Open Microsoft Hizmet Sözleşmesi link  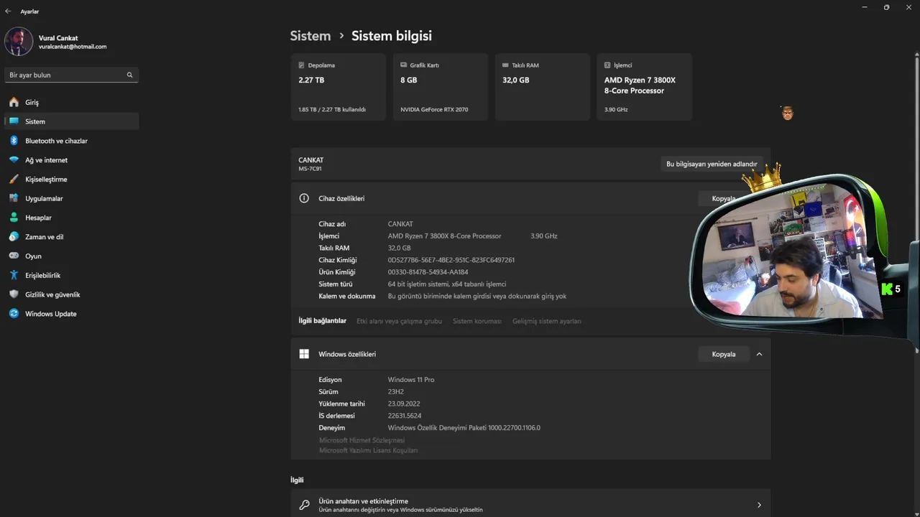[362, 440]
